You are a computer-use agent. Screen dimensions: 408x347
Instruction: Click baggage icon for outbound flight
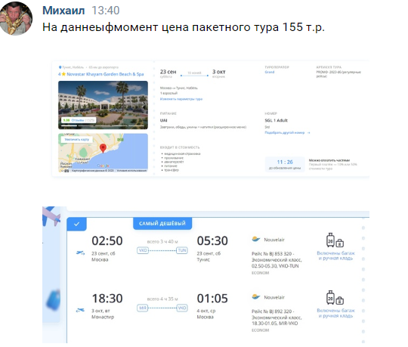click(x=335, y=240)
